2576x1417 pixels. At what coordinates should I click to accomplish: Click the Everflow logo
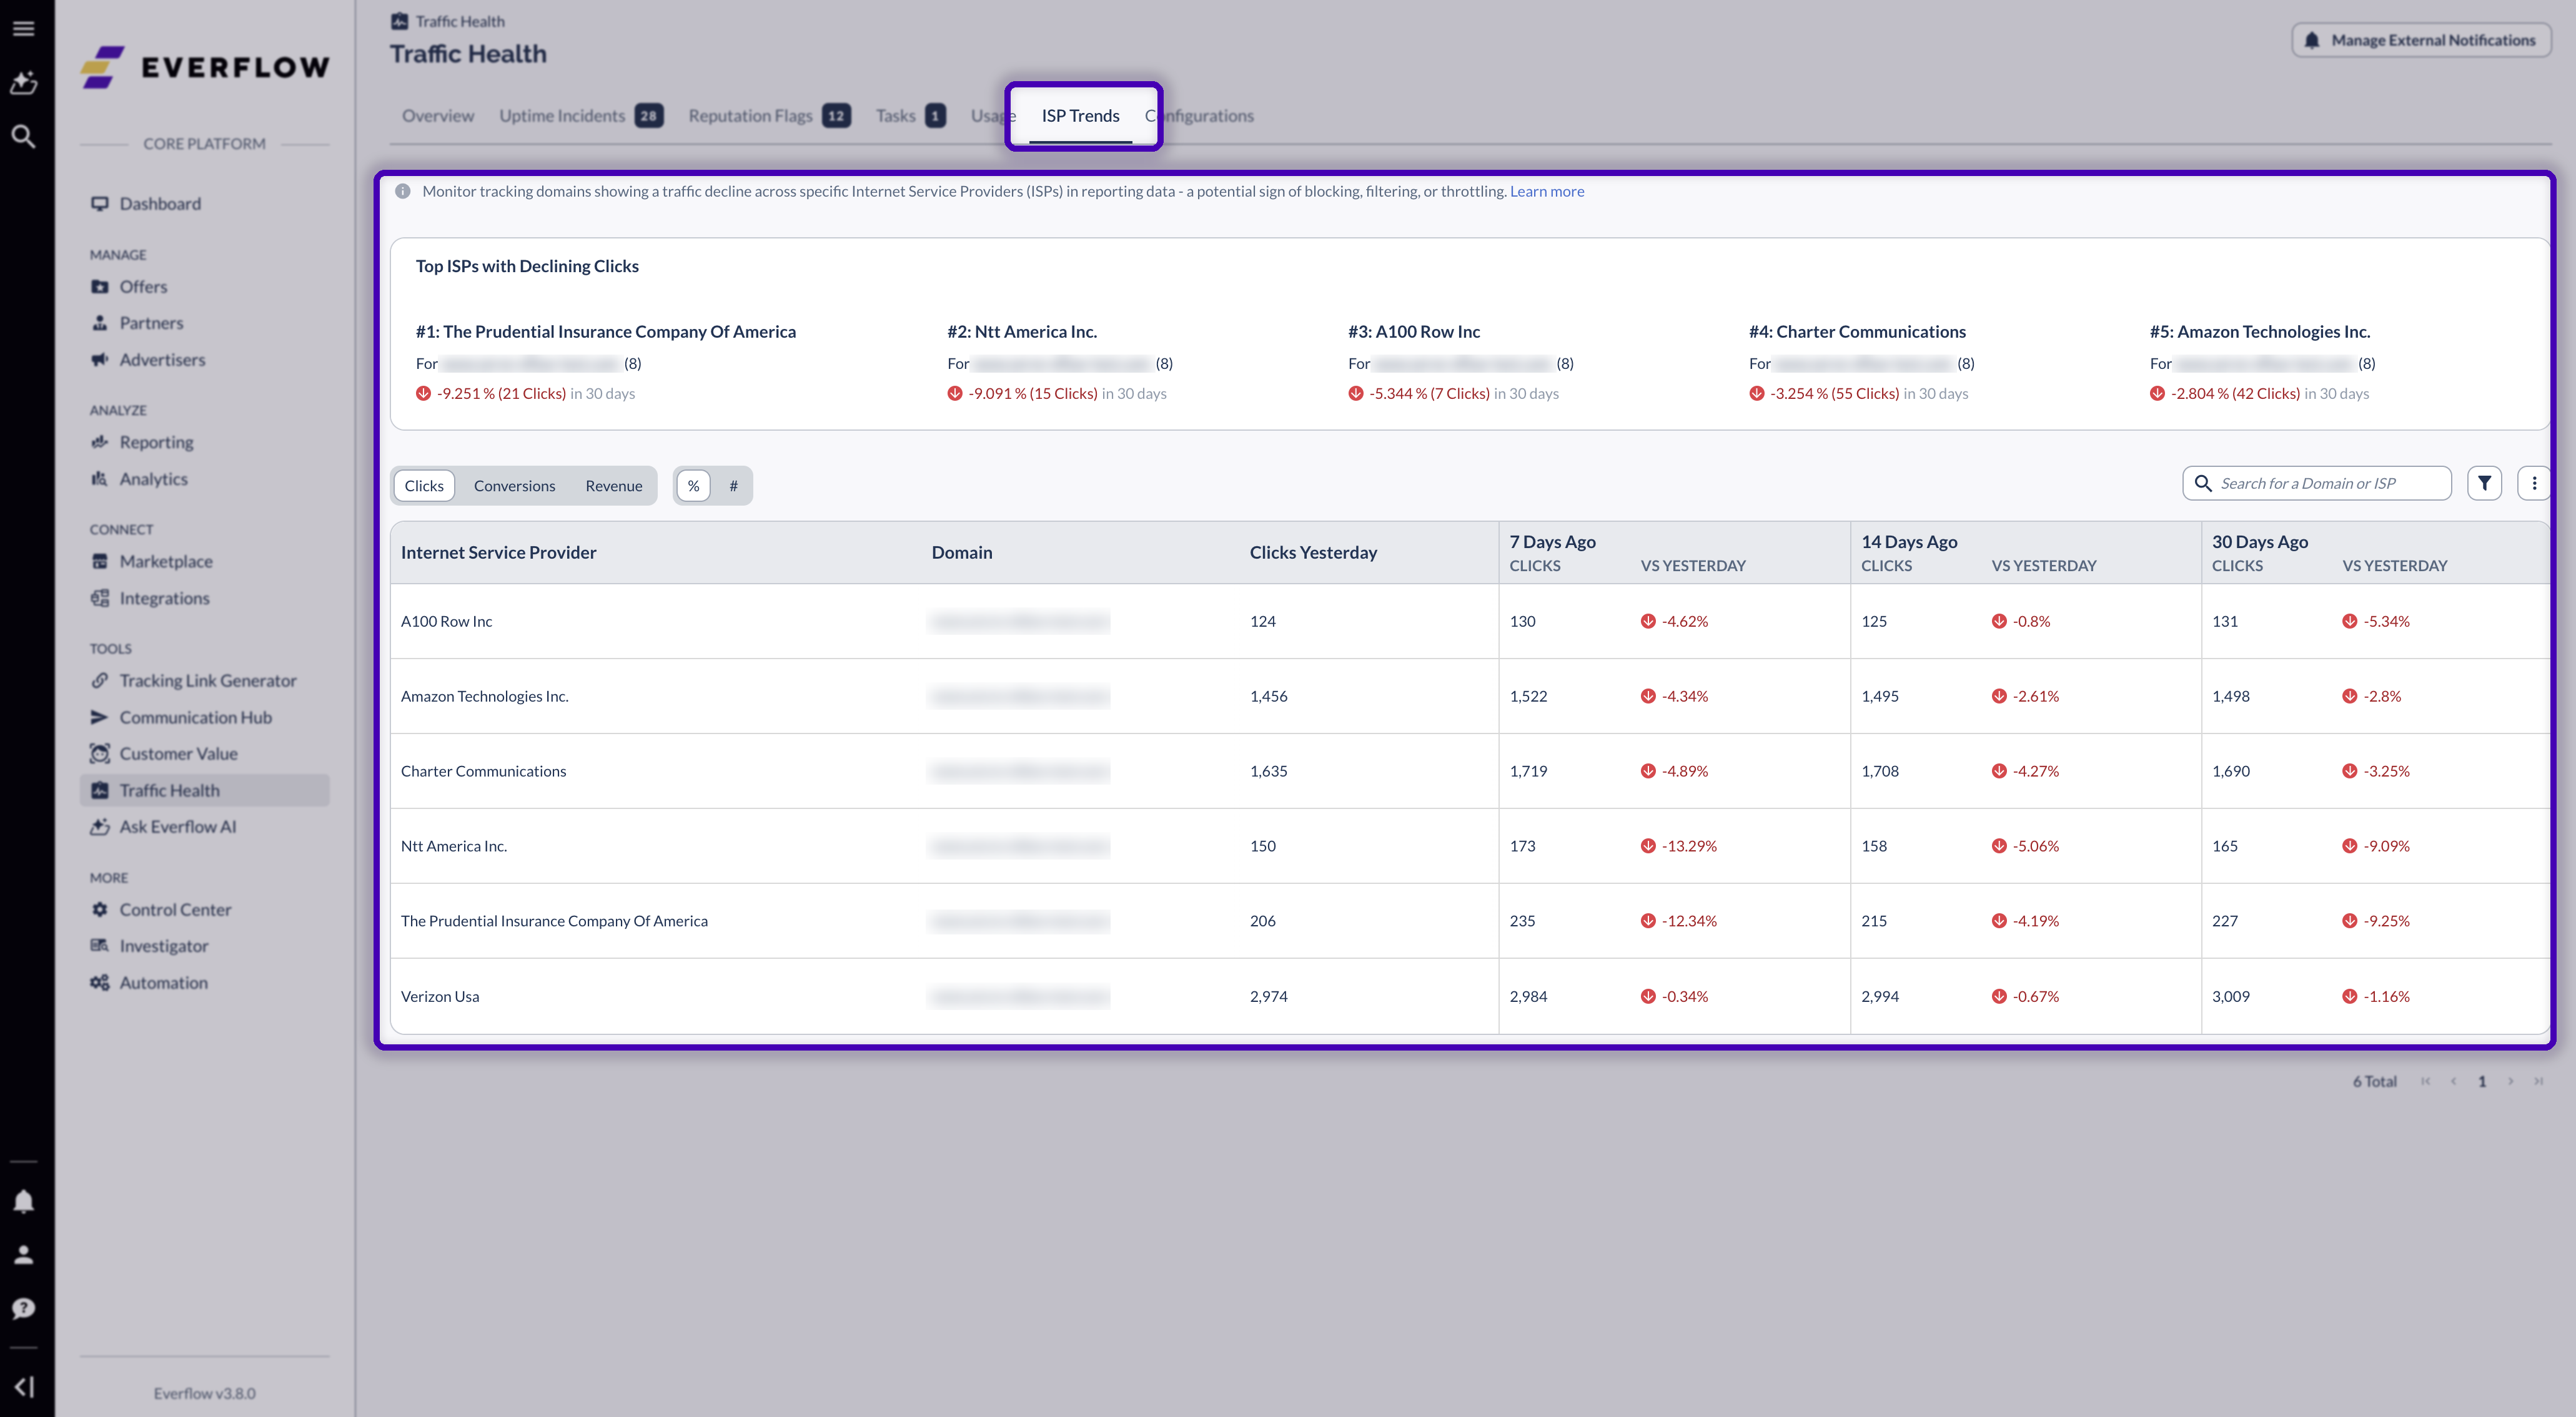coord(205,67)
